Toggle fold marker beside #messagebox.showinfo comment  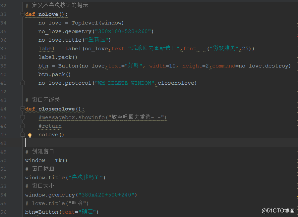(23, 117)
